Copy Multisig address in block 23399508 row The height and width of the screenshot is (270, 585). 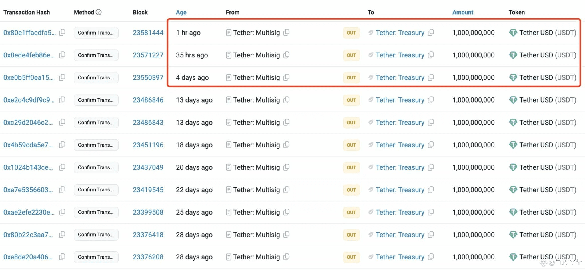coord(286,212)
